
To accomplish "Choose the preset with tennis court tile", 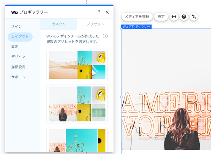I will click(77, 104).
